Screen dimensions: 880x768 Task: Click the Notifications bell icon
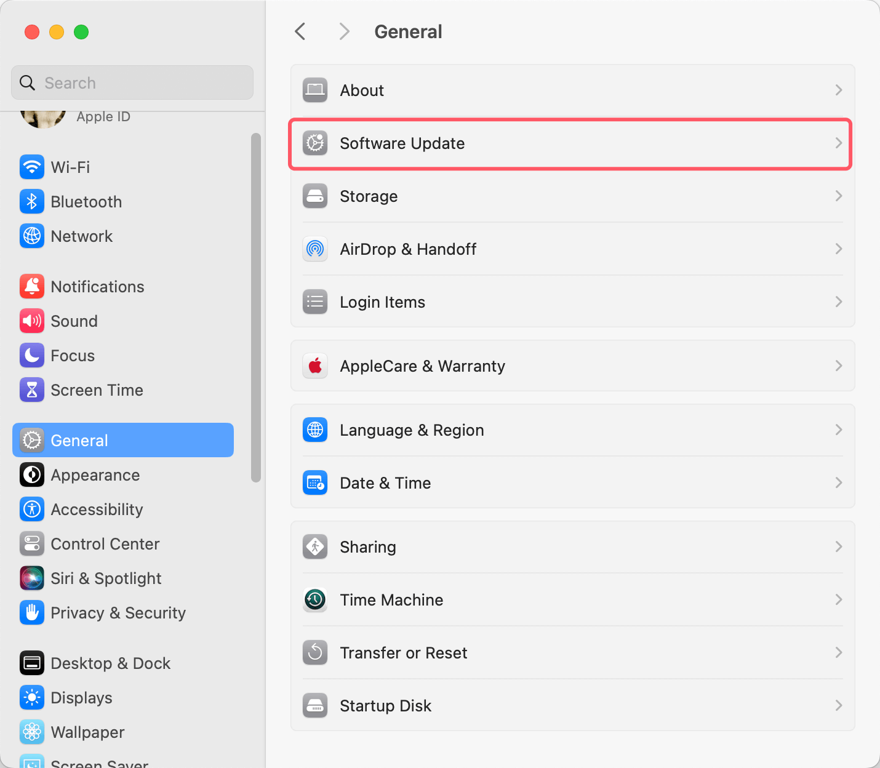point(32,286)
